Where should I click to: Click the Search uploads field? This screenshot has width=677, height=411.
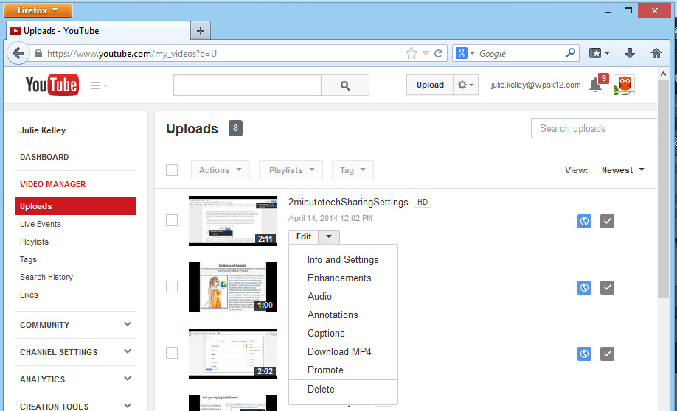(x=594, y=128)
